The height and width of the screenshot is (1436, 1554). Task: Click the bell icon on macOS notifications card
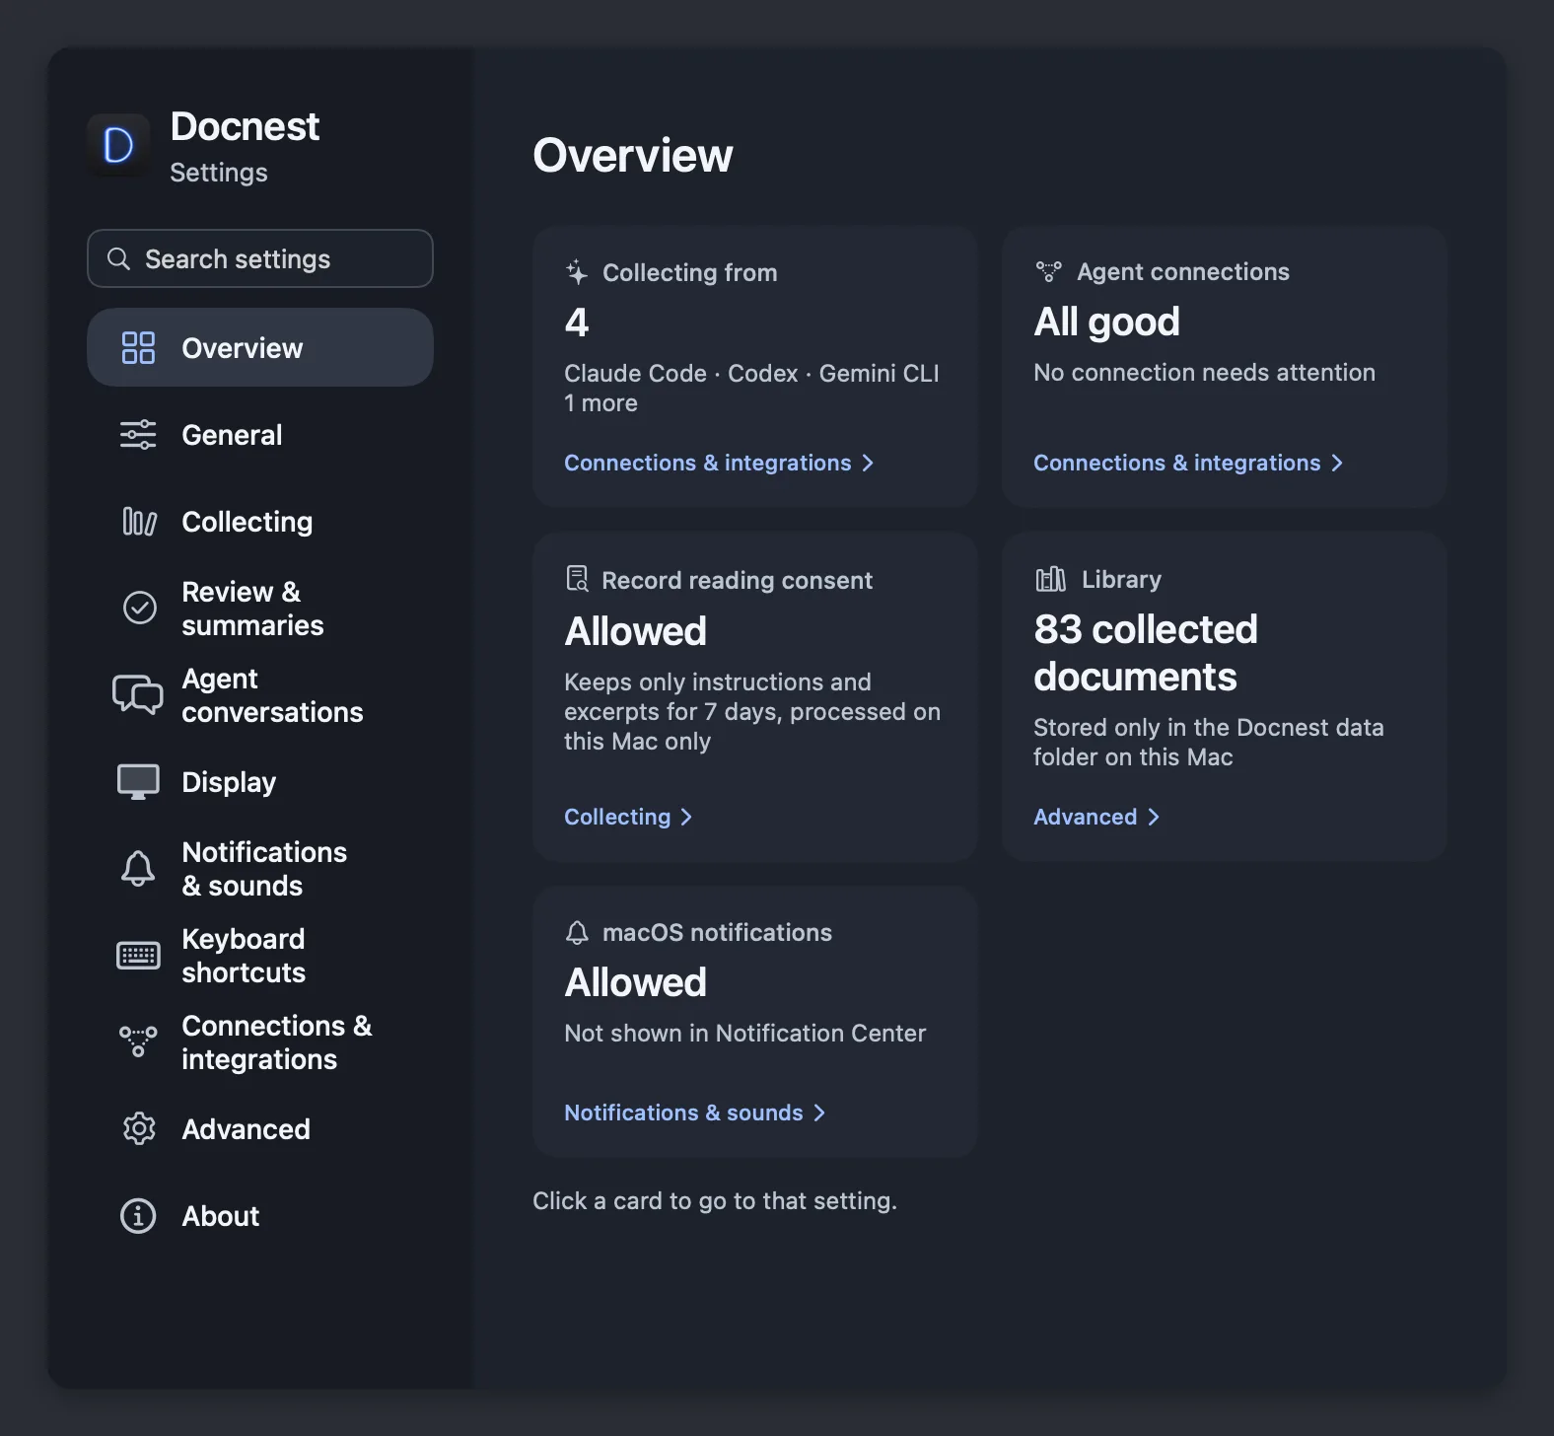[577, 932]
